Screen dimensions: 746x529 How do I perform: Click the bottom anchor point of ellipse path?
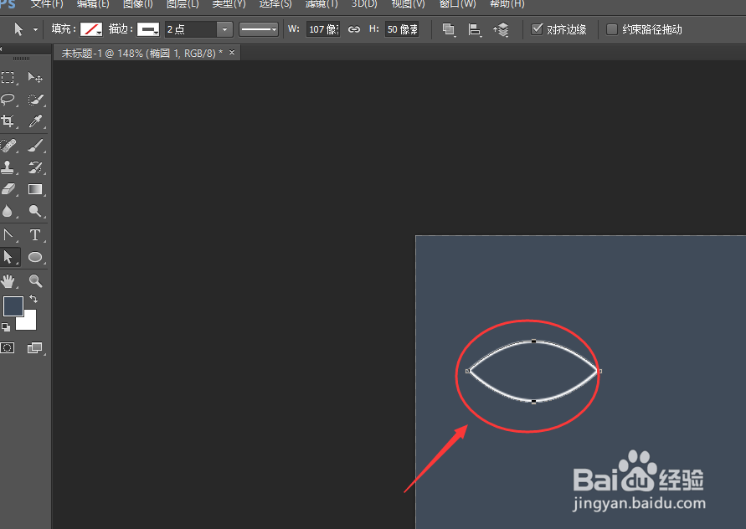[x=534, y=402]
